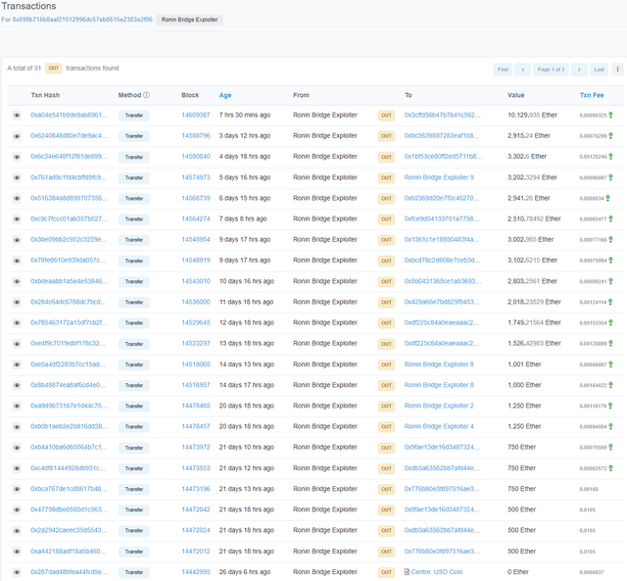This screenshot has height=581, width=627.
Task: Click age text 7 hrs 30 mins ago
Action: tap(245, 116)
